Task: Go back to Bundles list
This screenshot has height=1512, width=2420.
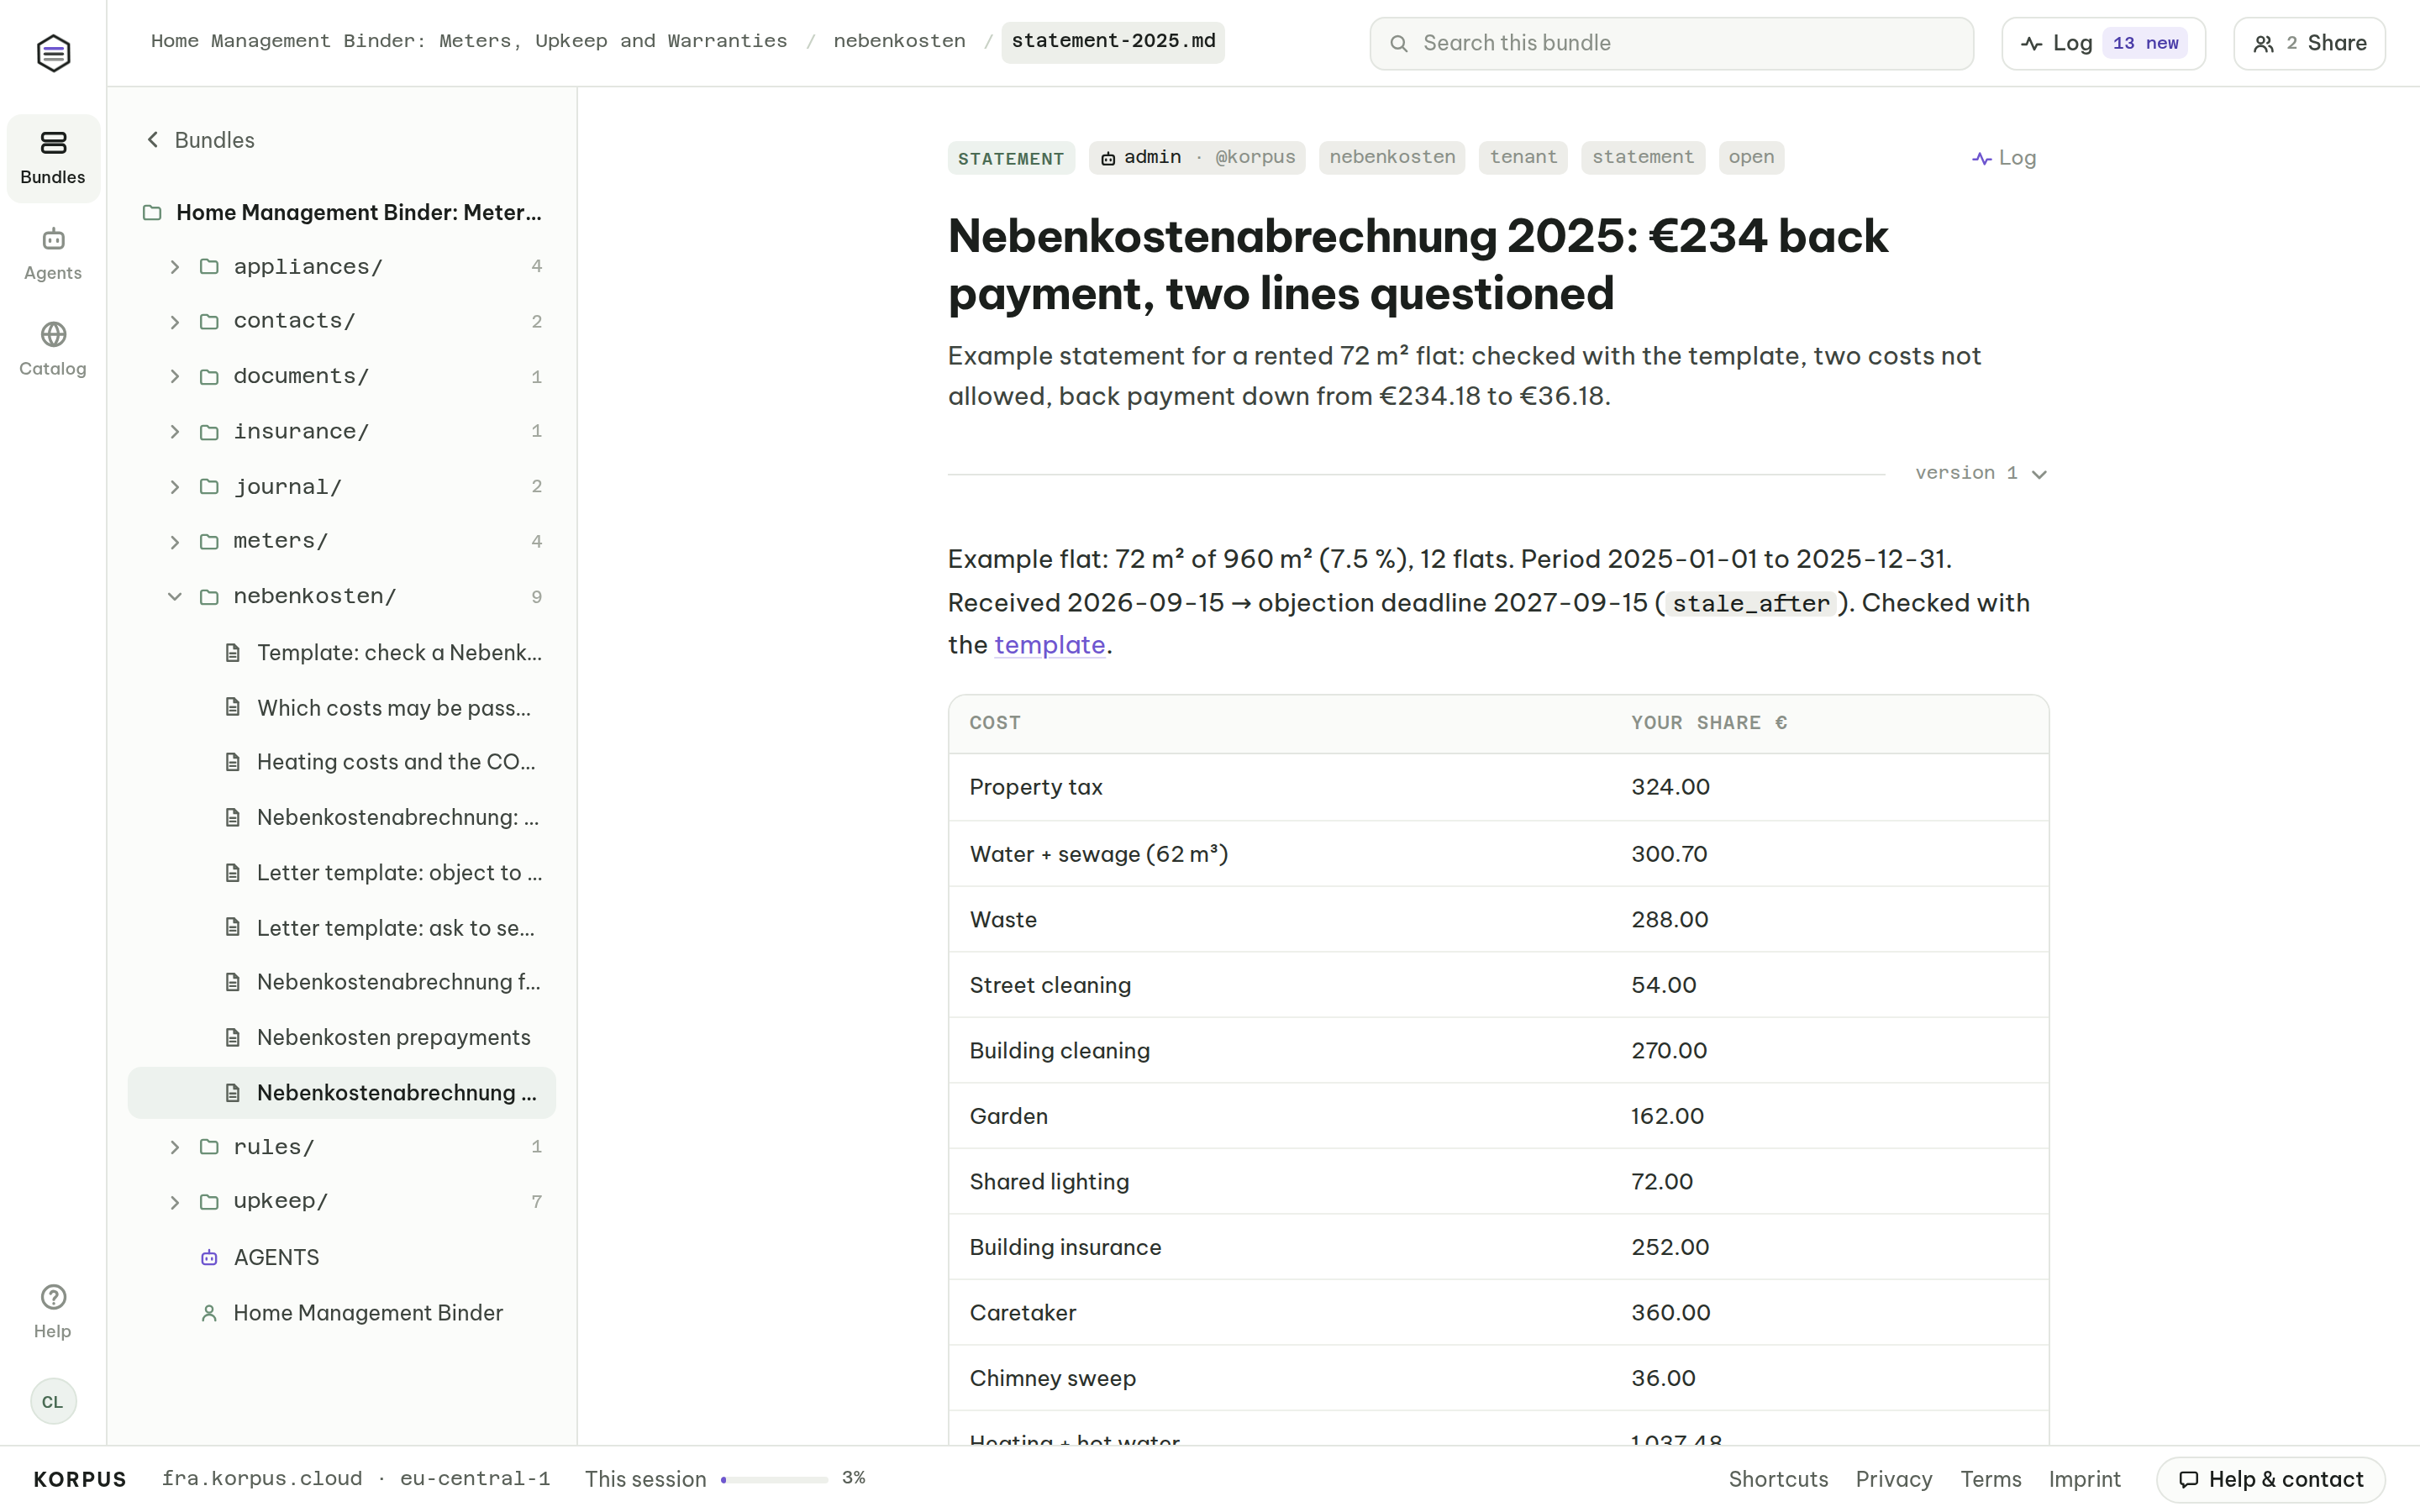Action: [201, 140]
